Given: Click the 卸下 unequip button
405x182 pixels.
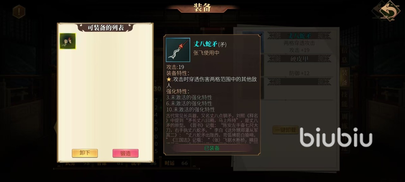Looking at the screenshot, I should click(x=85, y=153).
